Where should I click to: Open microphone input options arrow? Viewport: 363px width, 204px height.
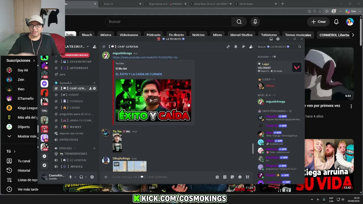pos(75,177)
